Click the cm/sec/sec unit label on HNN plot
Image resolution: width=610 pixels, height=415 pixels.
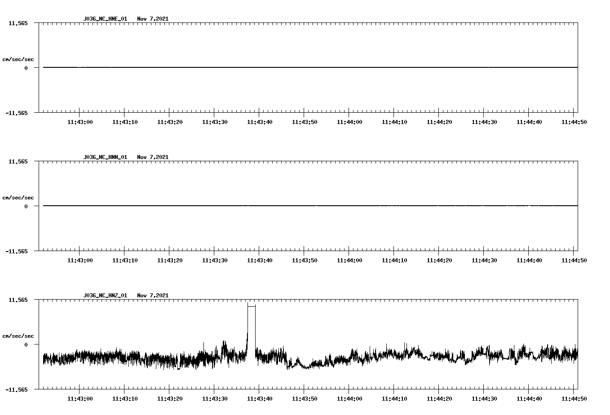click(x=18, y=198)
